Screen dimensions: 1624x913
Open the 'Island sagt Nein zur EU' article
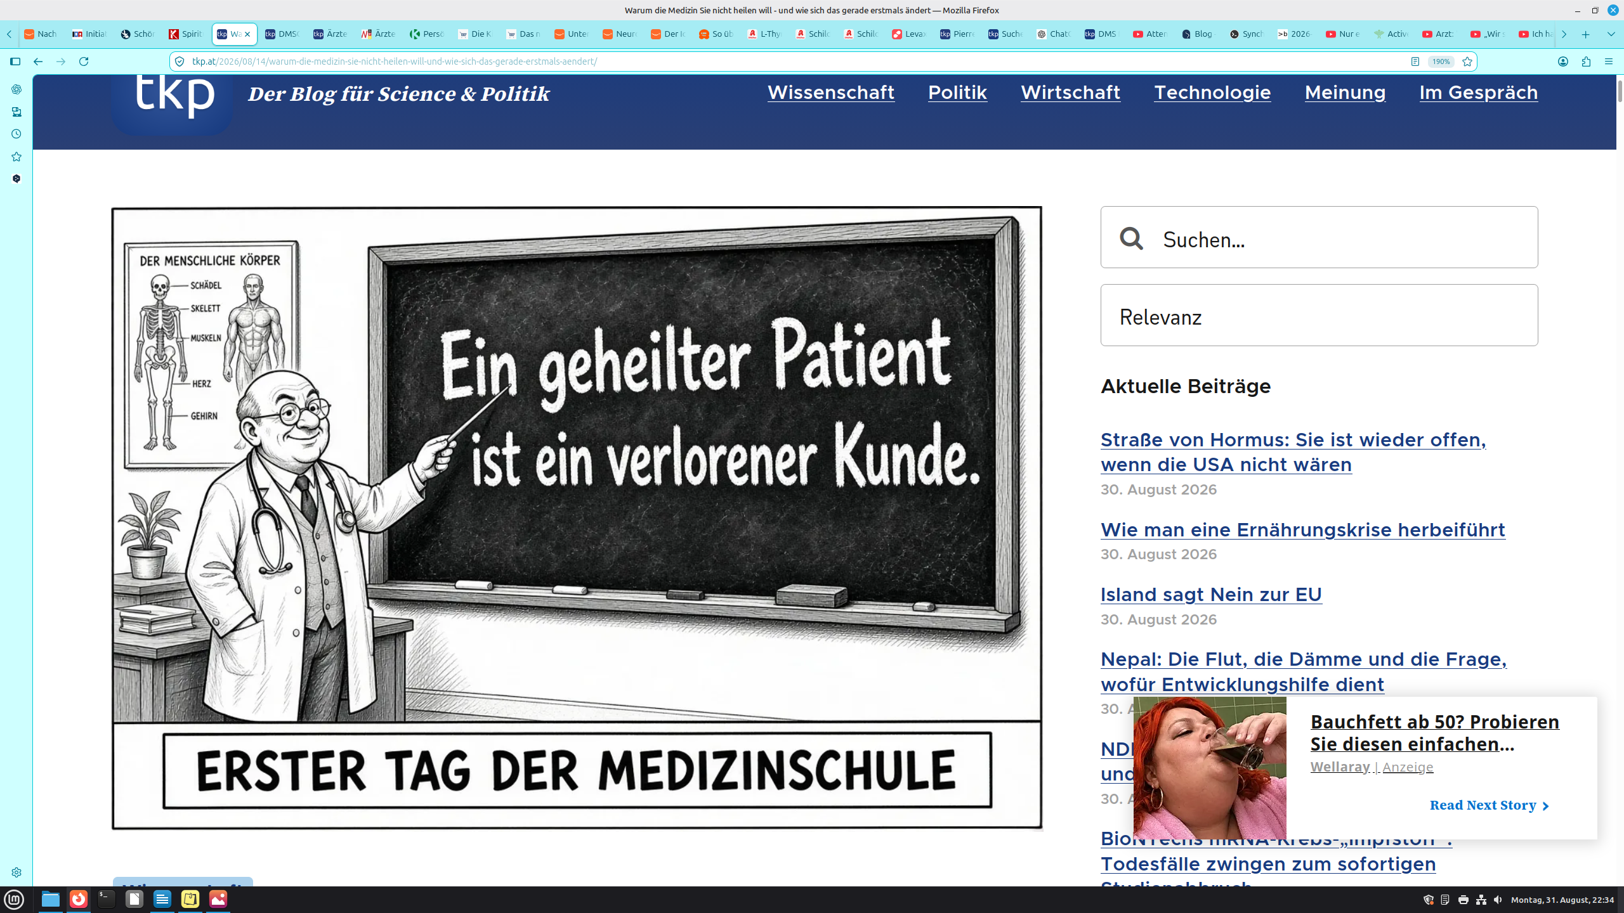[x=1211, y=594]
